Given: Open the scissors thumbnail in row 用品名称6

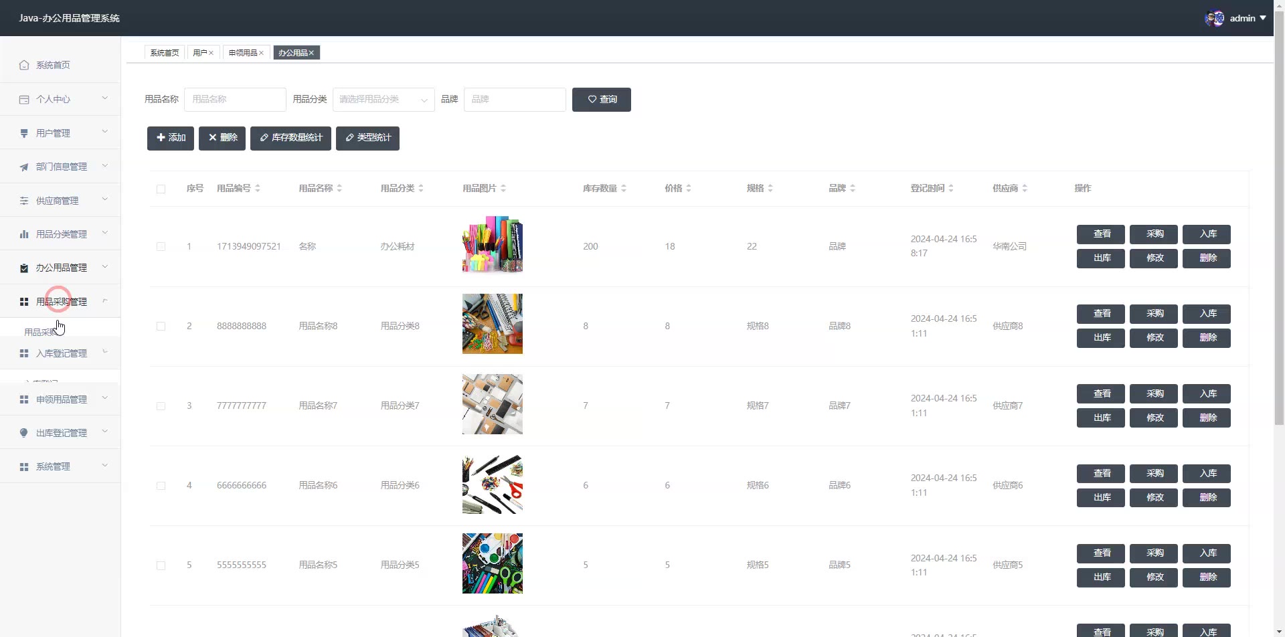Looking at the screenshot, I should pyautogui.click(x=493, y=484).
